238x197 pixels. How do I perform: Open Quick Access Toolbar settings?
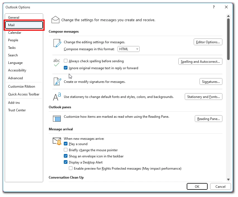pyautogui.click(x=24, y=94)
